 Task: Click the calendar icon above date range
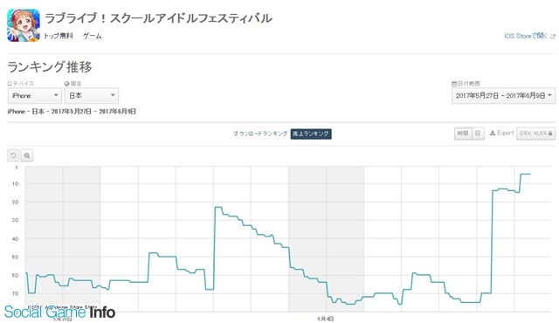[x=454, y=84]
